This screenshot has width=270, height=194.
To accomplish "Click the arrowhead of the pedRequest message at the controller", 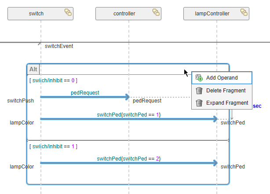I will click(x=128, y=97).
